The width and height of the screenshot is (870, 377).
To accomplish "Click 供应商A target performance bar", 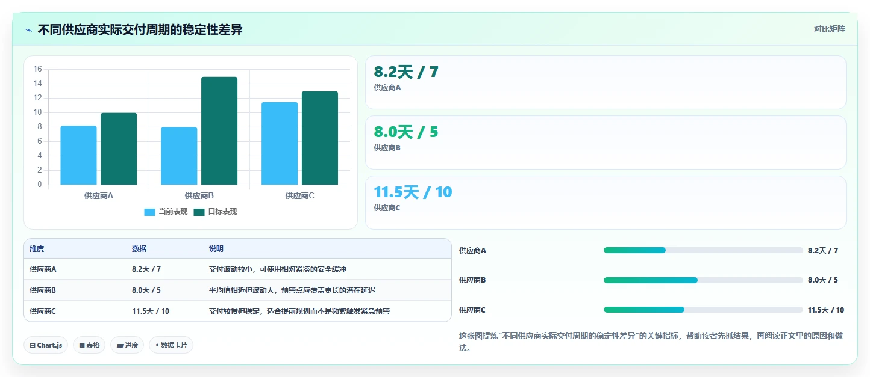I will tap(119, 149).
